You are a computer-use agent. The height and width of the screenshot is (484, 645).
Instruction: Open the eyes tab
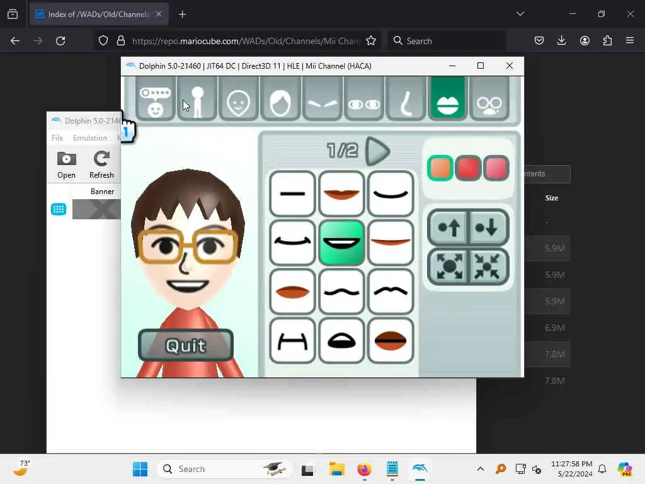click(364, 99)
